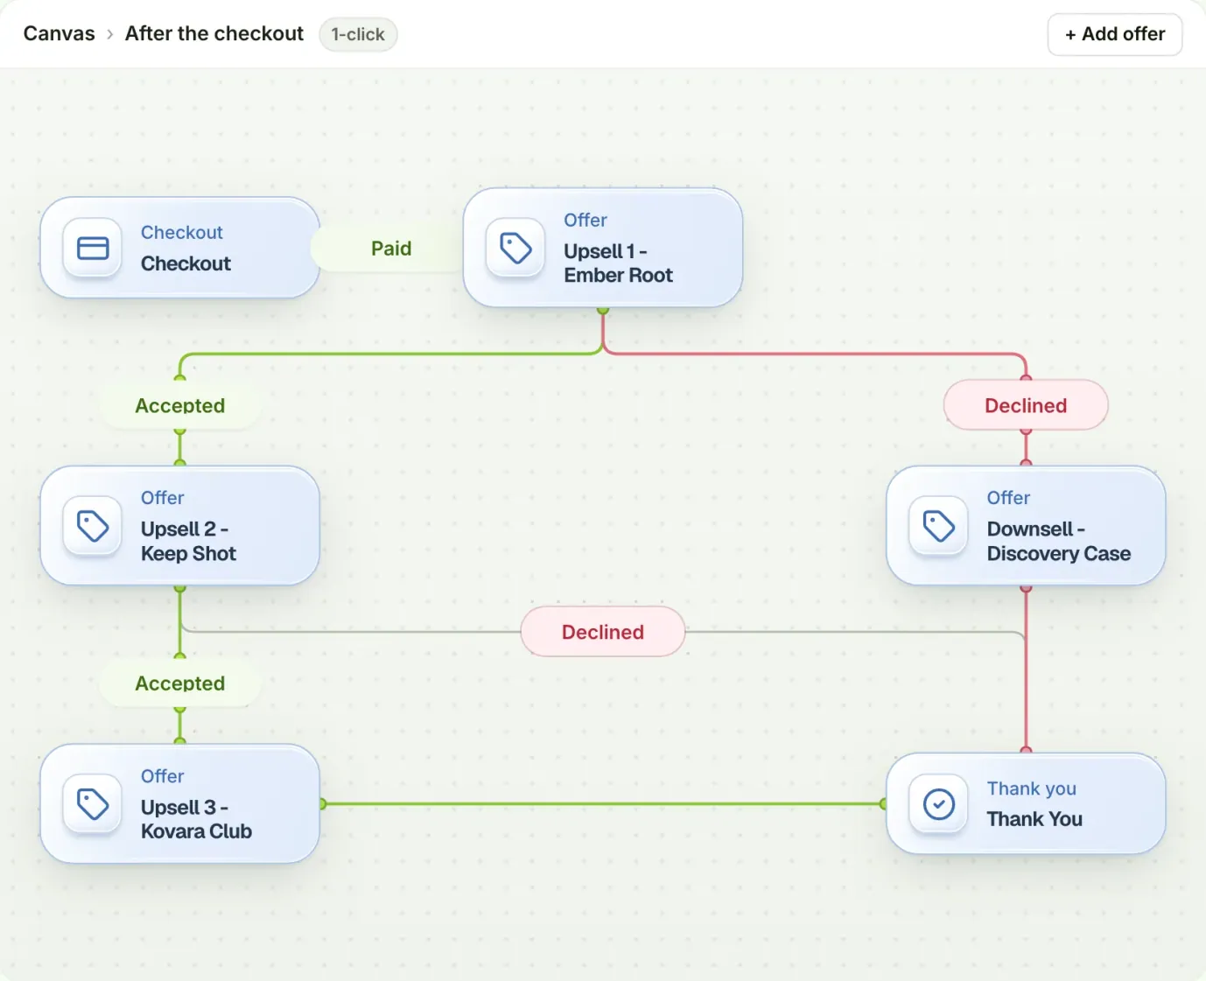Open the Downsell - Discovery Case title
This screenshot has height=981, width=1206.
tap(1058, 542)
